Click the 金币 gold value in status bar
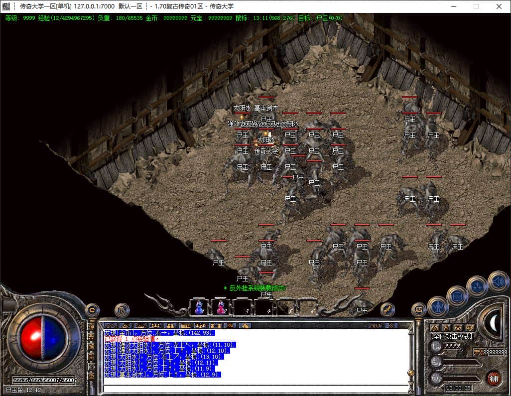The height and width of the screenshot is (396, 511). [166, 18]
